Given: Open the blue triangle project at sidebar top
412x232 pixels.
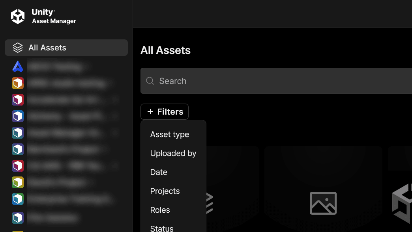Looking at the screenshot, I should (17, 66).
